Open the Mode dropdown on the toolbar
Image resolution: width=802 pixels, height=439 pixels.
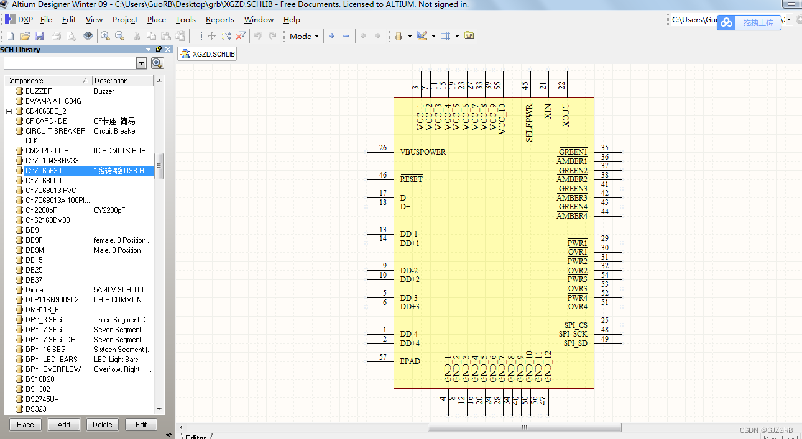(x=303, y=35)
